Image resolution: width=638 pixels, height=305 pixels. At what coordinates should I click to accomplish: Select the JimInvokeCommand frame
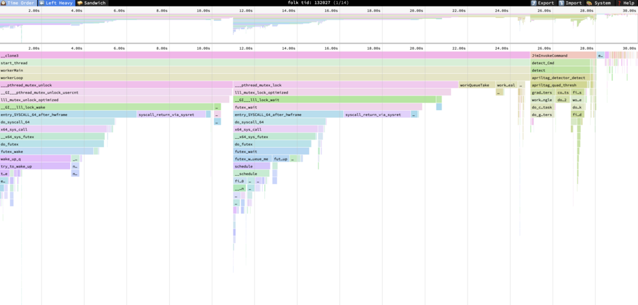563,55
